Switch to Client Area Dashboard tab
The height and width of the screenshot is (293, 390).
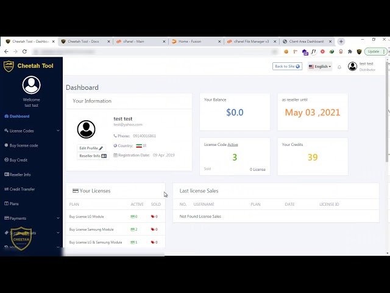(x=306, y=42)
